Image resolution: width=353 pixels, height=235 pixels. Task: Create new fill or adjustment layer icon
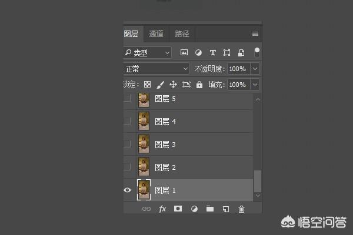coord(194,209)
